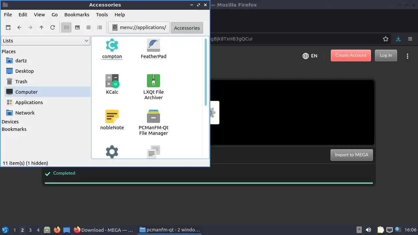Switch to thumbnail view mode

click(77, 27)
